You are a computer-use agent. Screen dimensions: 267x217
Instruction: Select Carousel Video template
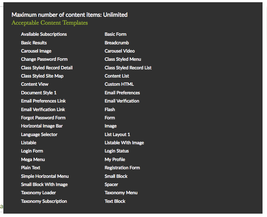point(119,51)
